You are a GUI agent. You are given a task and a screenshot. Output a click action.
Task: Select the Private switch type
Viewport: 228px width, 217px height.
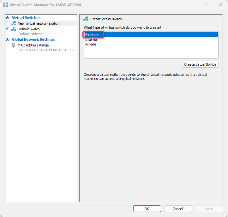(x=91, y=44)
